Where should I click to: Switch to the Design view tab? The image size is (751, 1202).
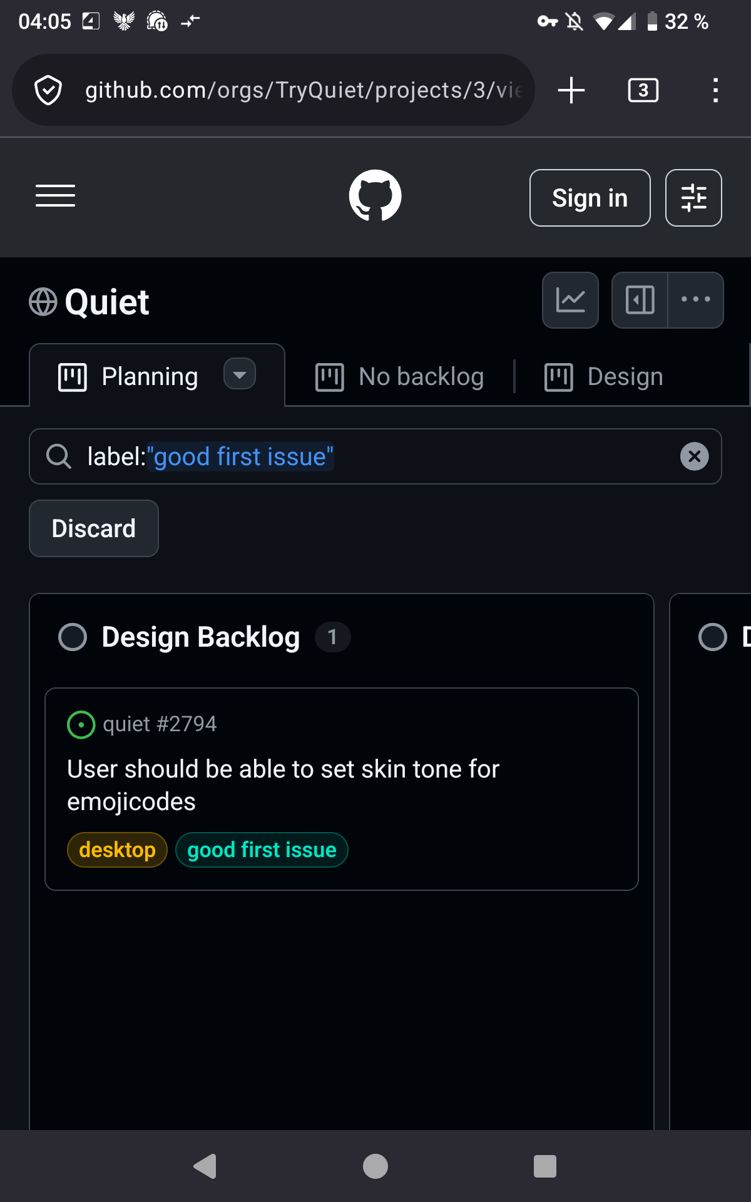[x=605, y=377]
